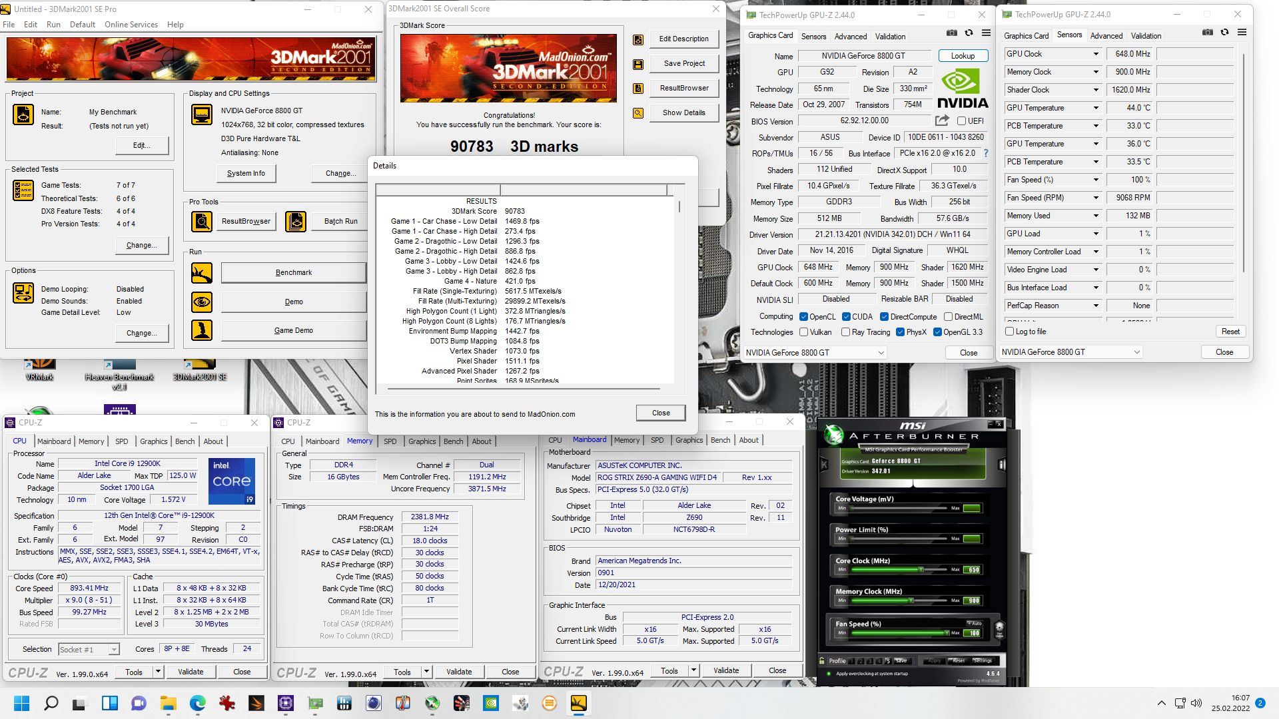Click the Afterburner profile lock icon
Viewport: 1279px width, 719px height.
point(823,660)
